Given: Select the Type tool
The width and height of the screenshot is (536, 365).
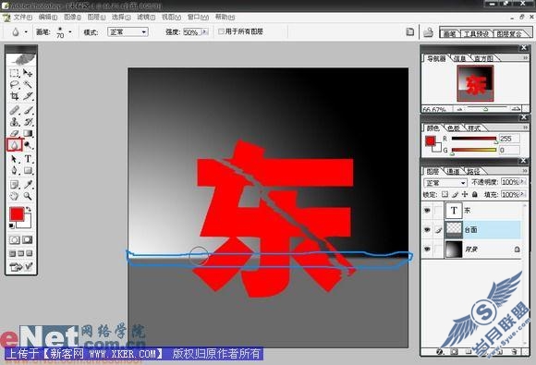Looking at the screenshot, I should point(28,159).
